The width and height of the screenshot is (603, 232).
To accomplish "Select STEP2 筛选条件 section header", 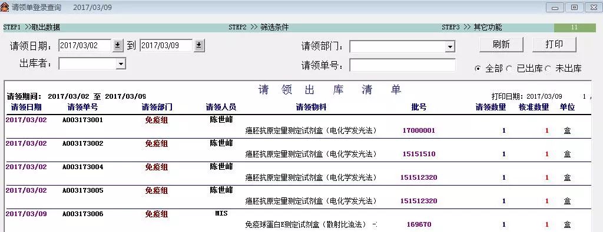I will [259, 28].
